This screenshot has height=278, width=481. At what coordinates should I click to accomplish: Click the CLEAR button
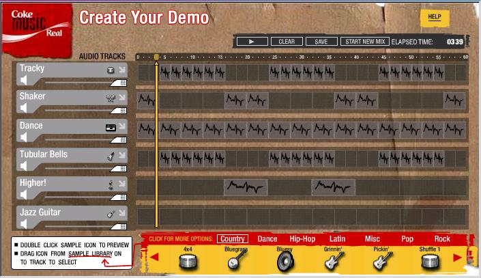coord(287,42)
